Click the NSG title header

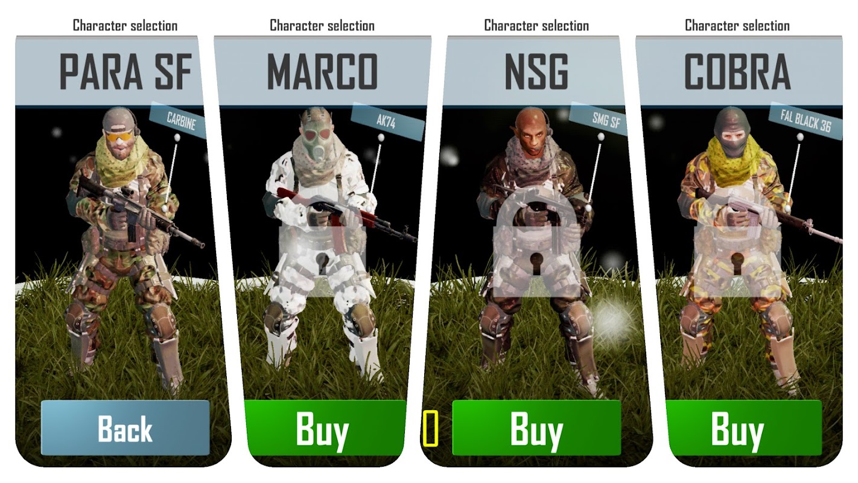pyautogui.click(x=536, y=71)
